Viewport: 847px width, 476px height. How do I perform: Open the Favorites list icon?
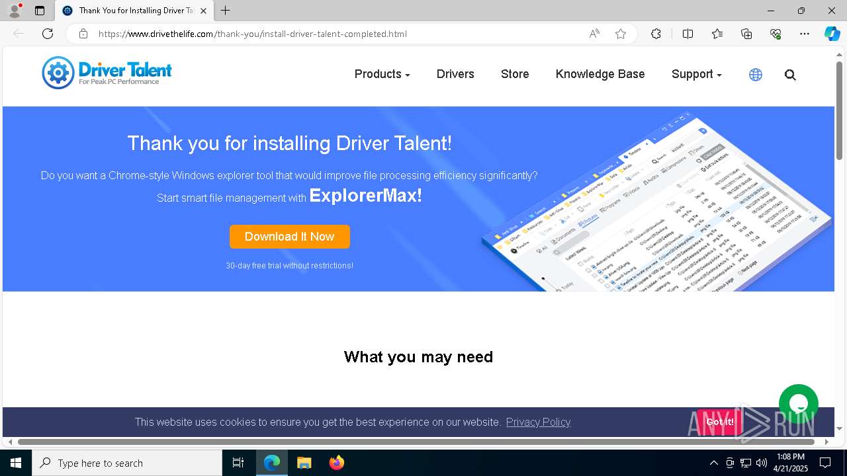coord(717,34)
